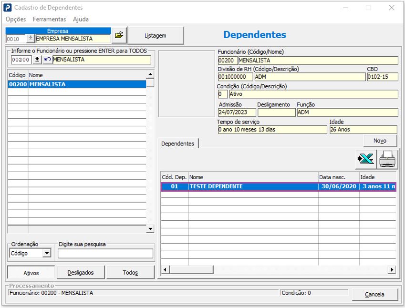Print the dependents list
The width and height of the screenshot is (405, 308).
point(387,159)
